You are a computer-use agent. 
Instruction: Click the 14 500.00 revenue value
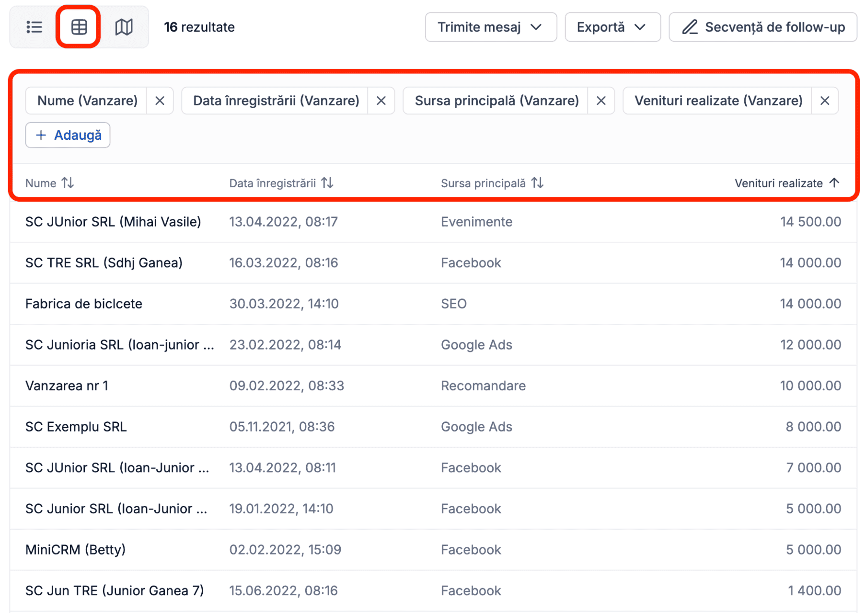click(x=810, y=222)
